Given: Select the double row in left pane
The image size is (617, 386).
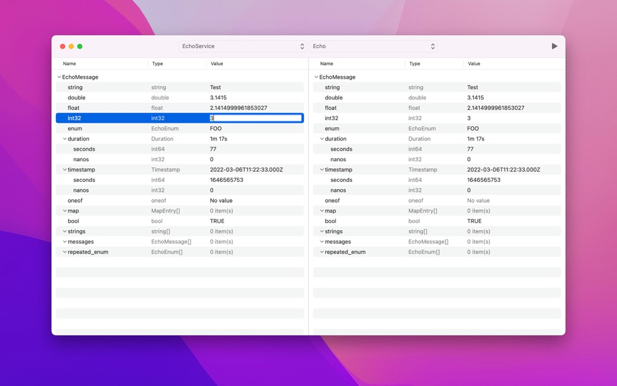Looking at the screenshot, I should click(180, 97).
